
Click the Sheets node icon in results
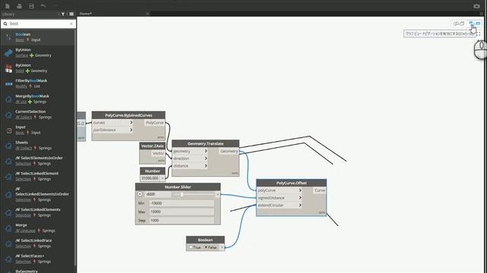(x=8, y=146)
